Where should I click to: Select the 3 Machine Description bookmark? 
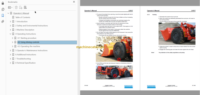pos(25,30)
